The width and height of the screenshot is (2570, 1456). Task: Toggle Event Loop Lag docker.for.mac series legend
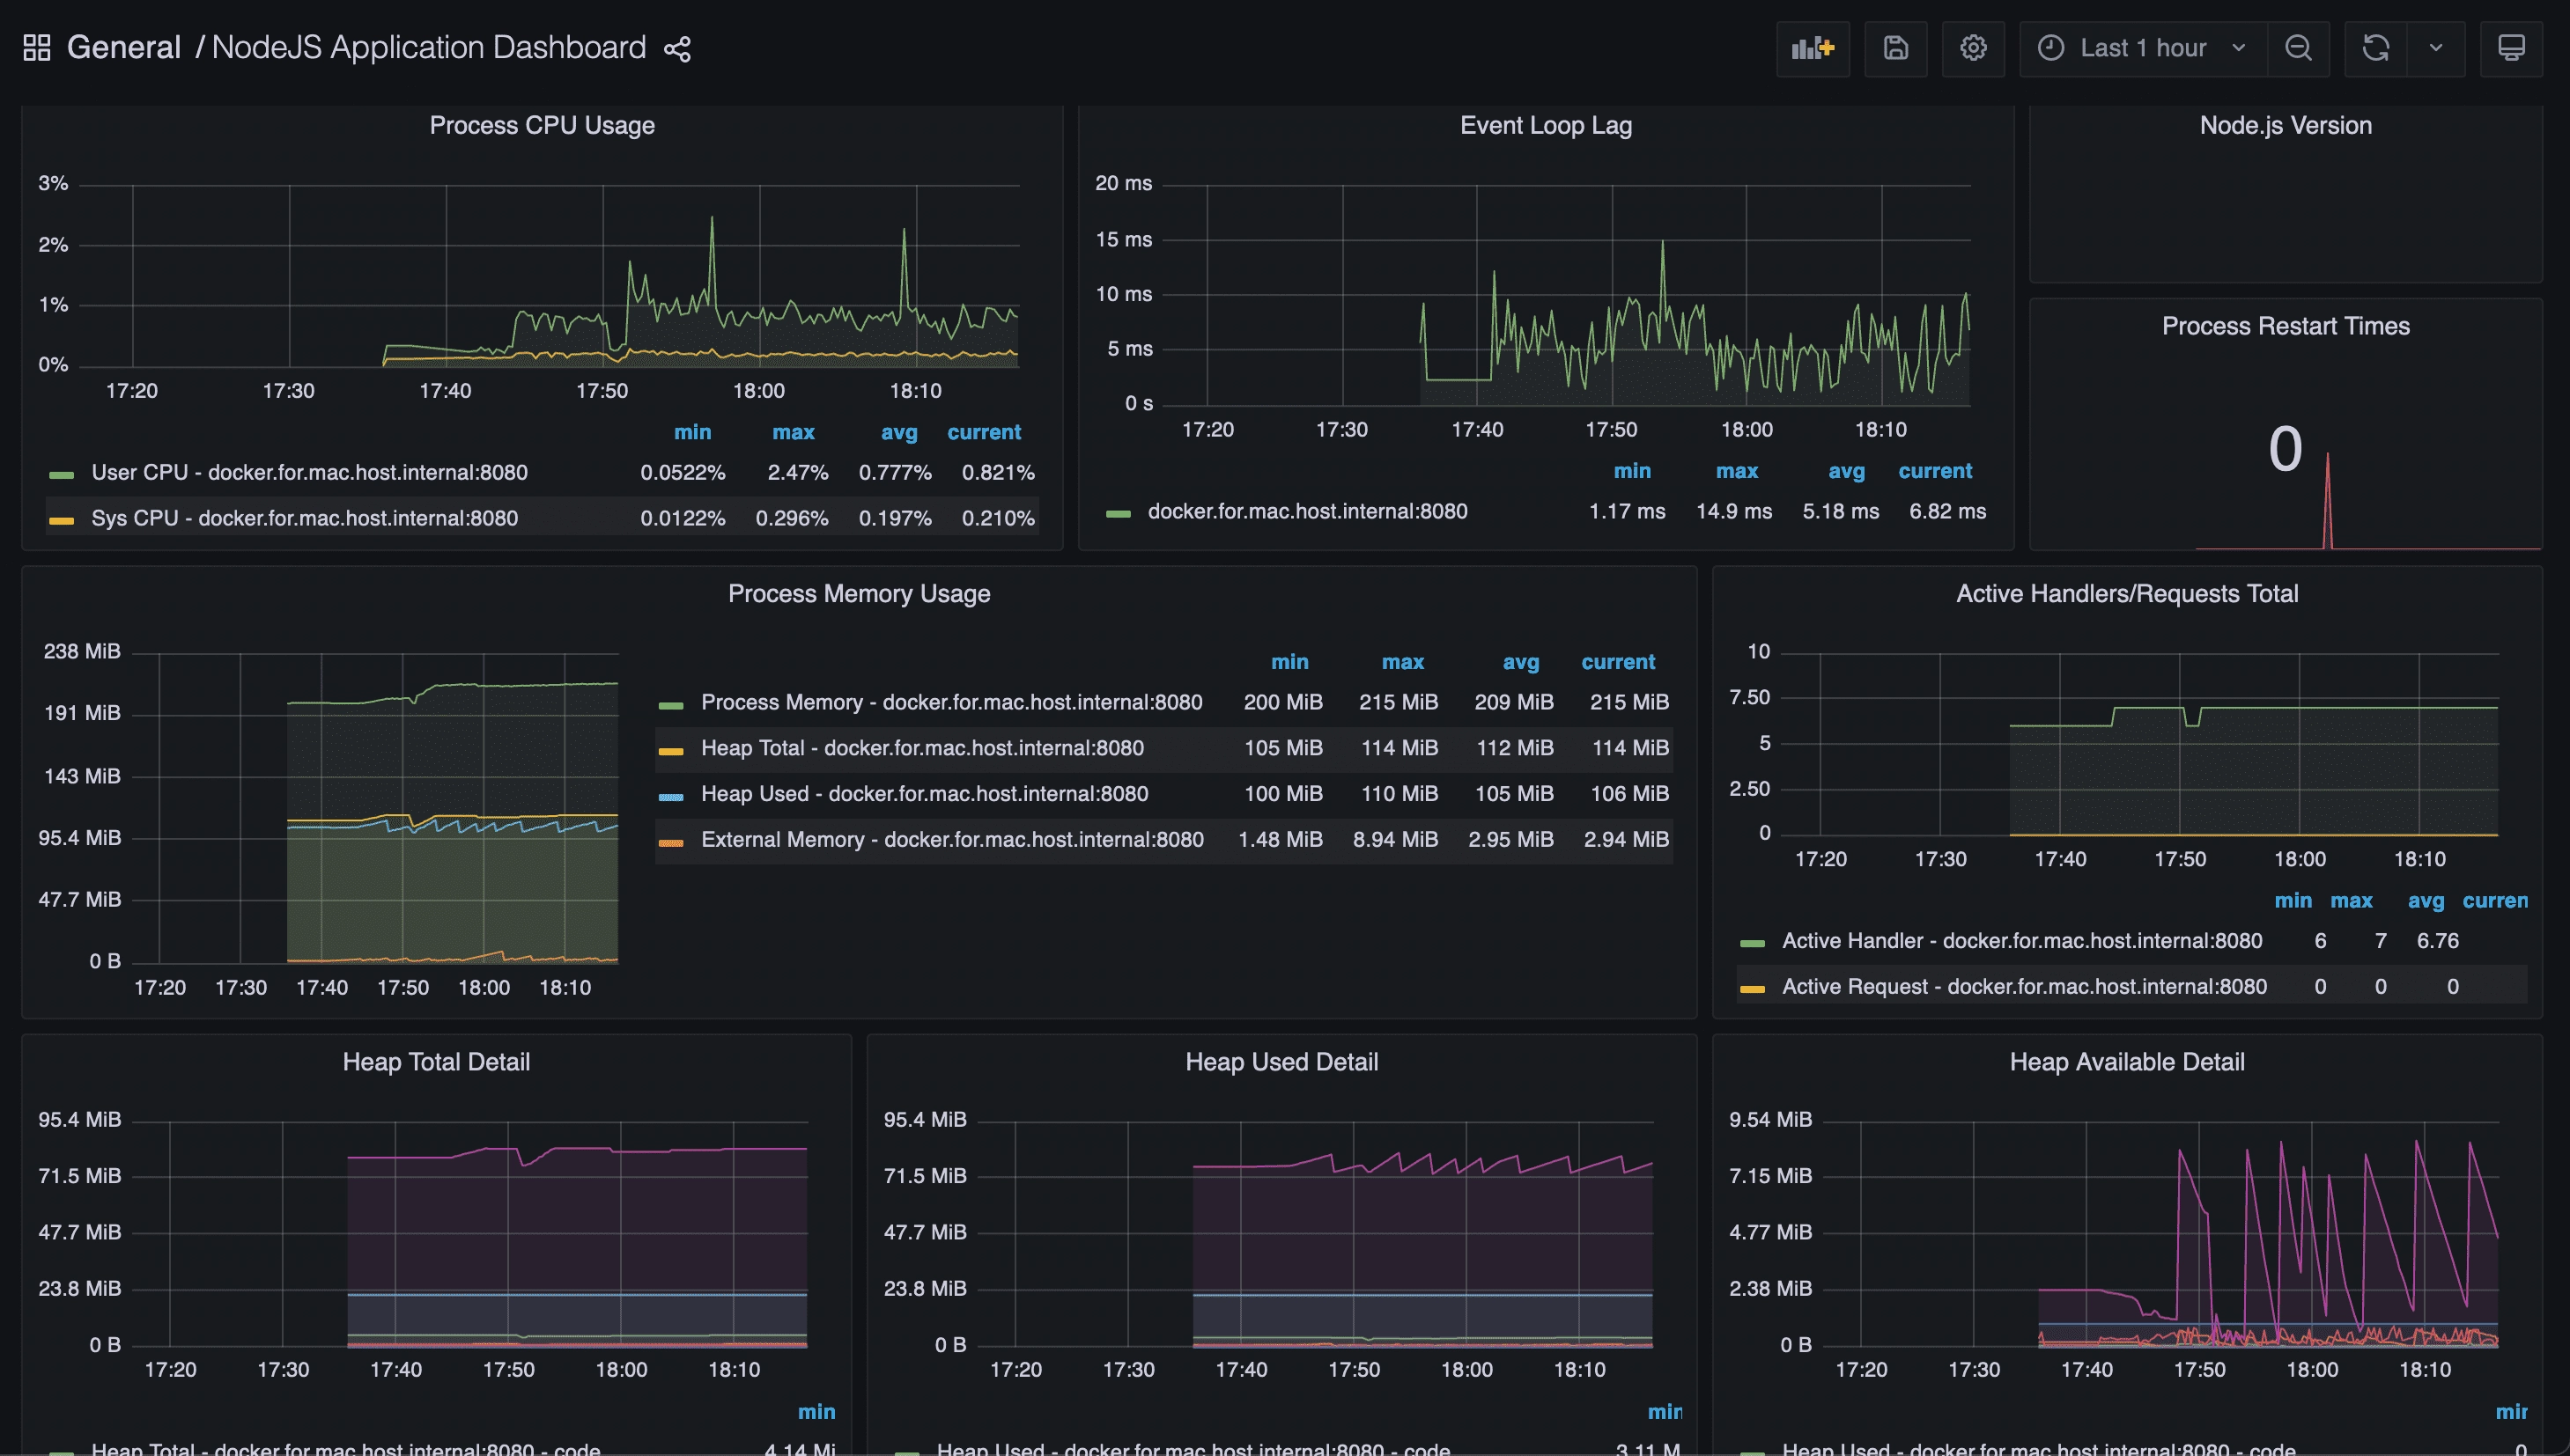(1308, 511)
